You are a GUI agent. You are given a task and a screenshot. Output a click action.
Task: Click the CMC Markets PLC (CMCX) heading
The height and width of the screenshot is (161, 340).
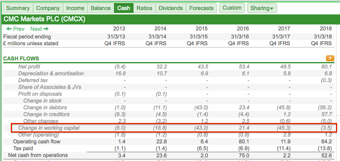click(x=44, y=19)
